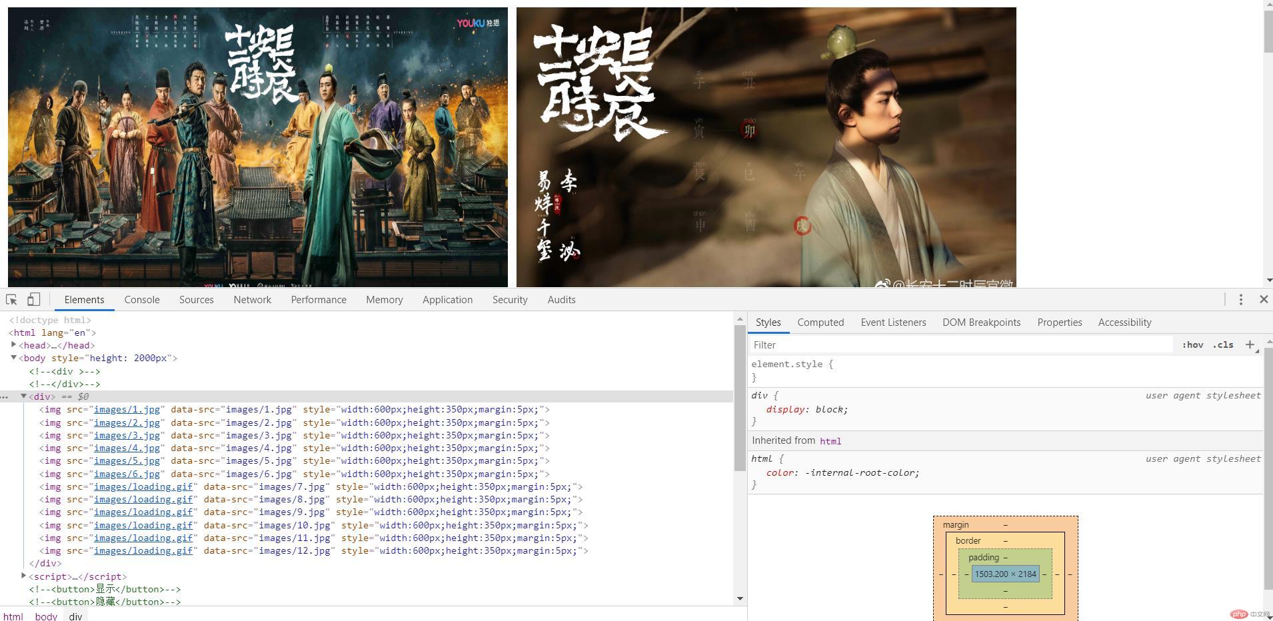The height and width of the screenshot is (621, 1273).
Task: Click the box model content size 1503.200 × 2184
Action: pyautogui.click(x=1005, y=574)
